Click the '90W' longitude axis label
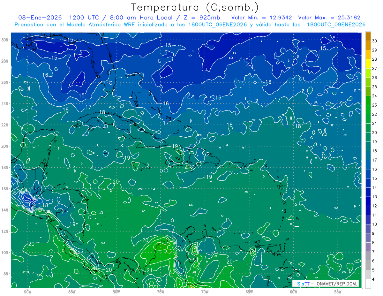 pos(27,292)
